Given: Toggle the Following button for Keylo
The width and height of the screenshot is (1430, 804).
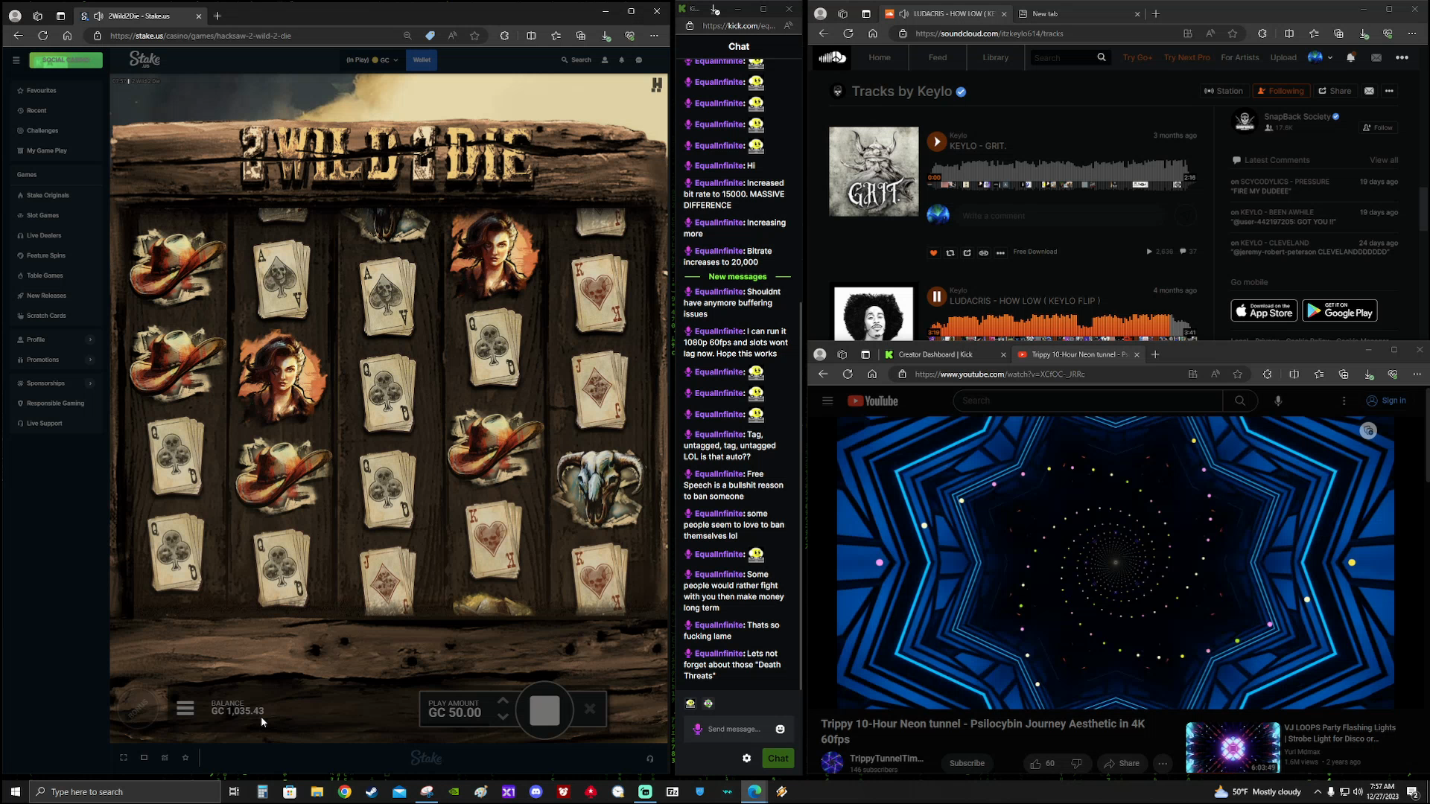Looking at the screenshot, I should (1281, 91).
